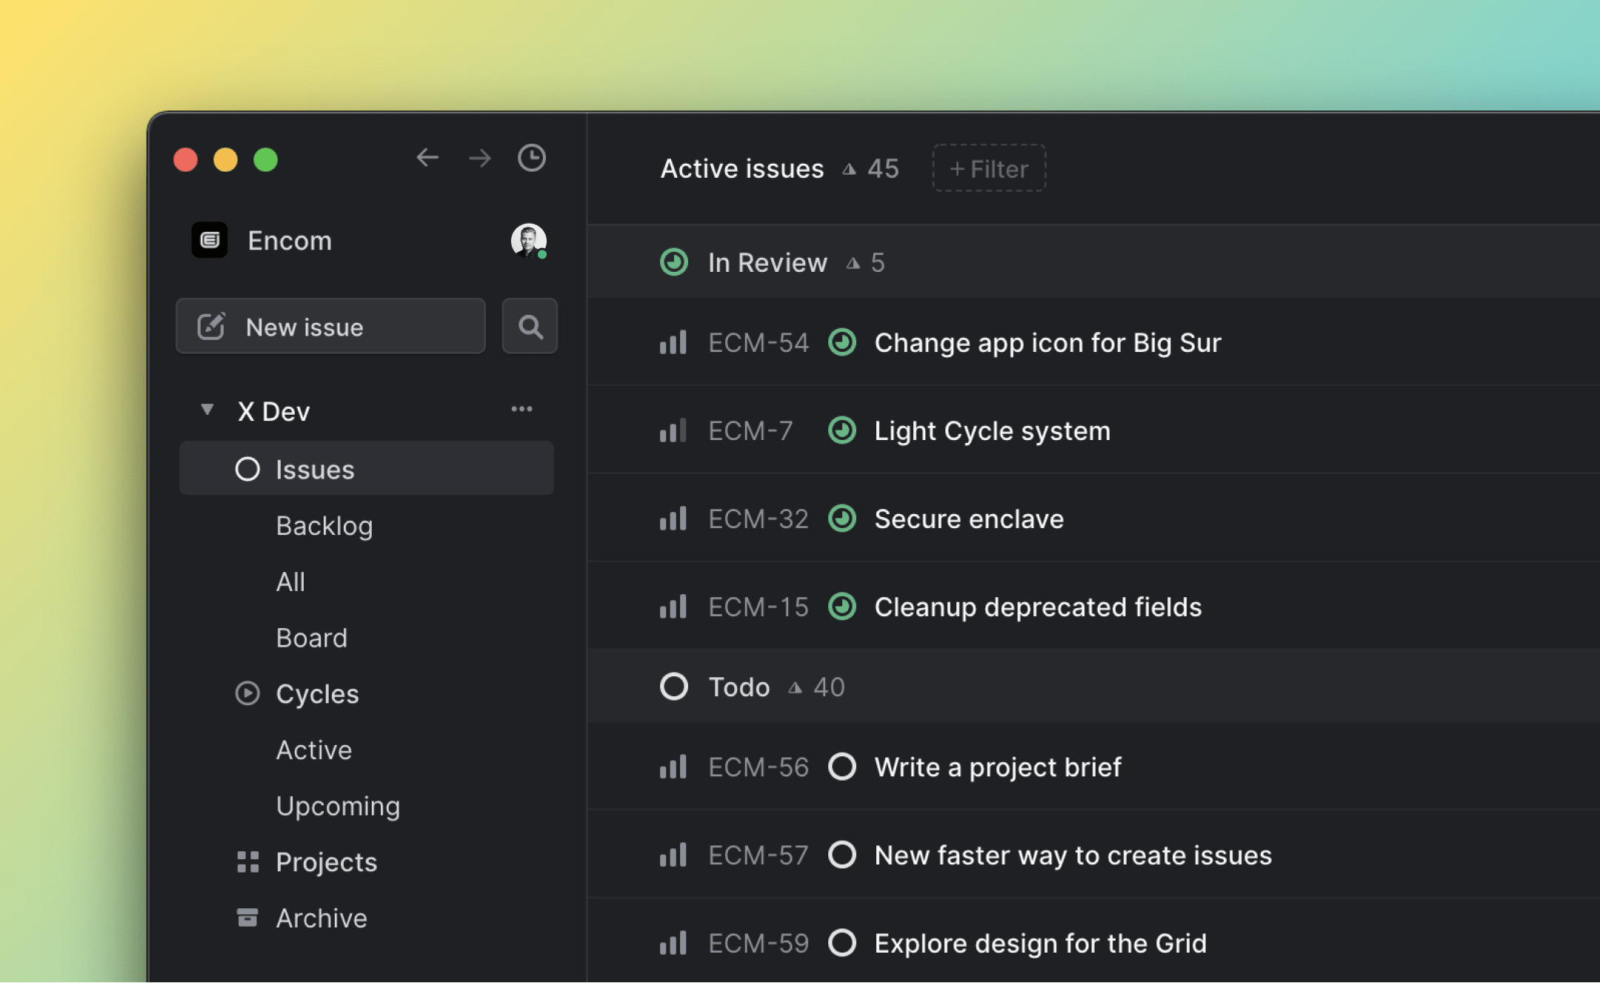Click priority bars icon on ECM-57
The image size is (1600, 983).
(x=673, y=856)
